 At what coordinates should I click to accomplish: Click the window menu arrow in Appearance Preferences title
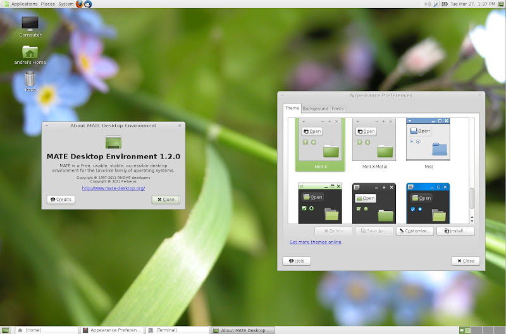pyautogui.click(x=282, y=95)
